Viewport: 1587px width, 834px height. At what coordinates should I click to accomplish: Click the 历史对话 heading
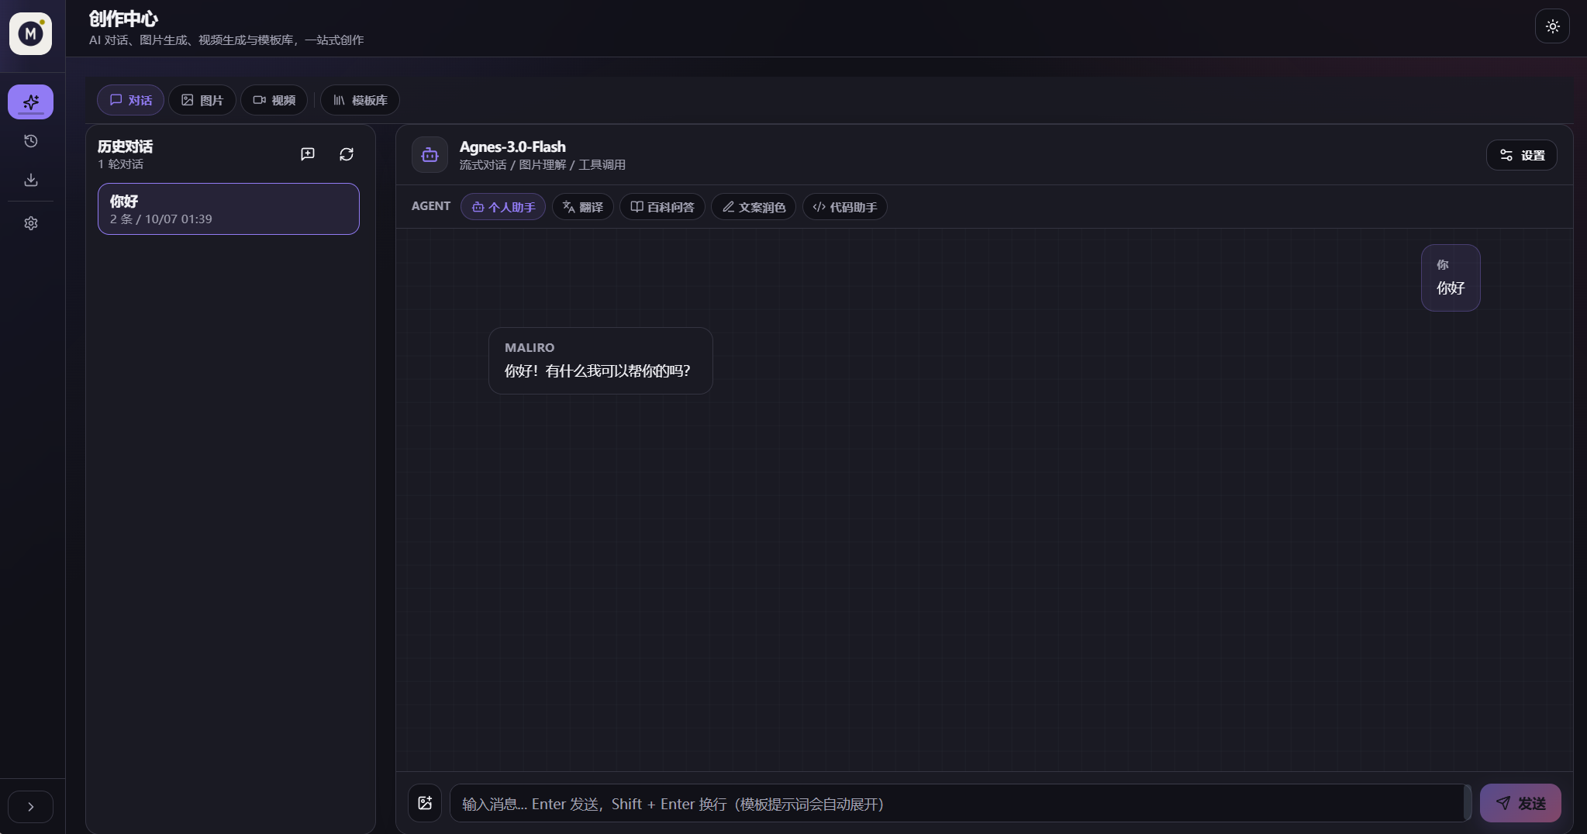click(x=125, y=146)
